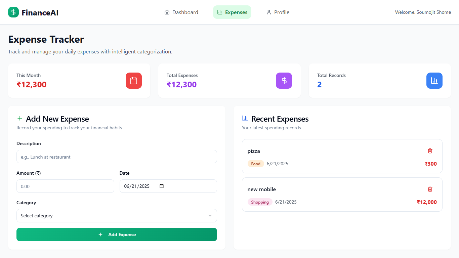Click the FinanceAI dollar logo icon

pyautogui.click(x=13, y=12)
